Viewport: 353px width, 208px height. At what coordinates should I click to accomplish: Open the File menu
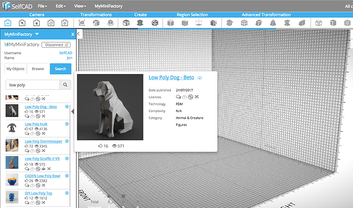[x=43, y=6]
